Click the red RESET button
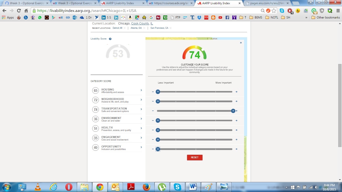This screenshot has height=192, width=342. click(195, 157)
